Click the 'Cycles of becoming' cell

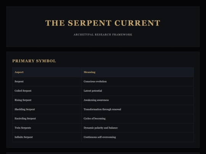(x=137, y=119)
